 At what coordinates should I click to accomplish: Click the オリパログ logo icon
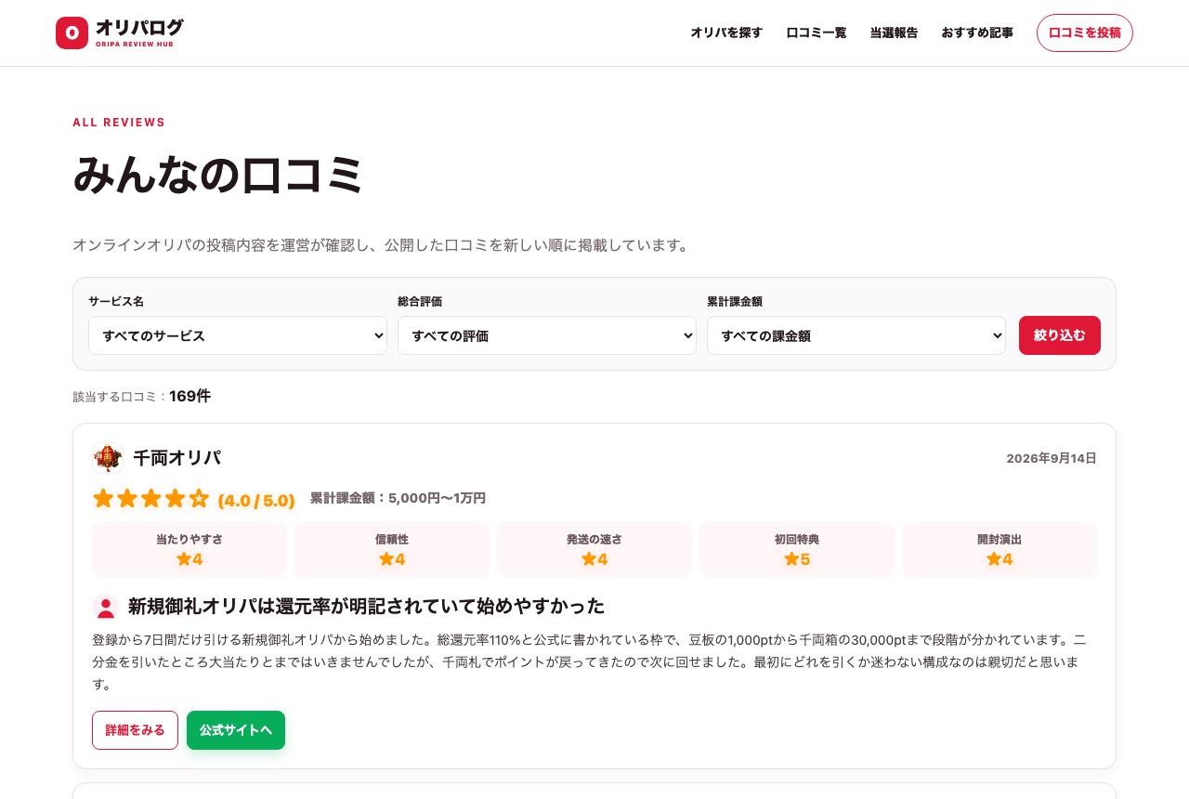72,33
